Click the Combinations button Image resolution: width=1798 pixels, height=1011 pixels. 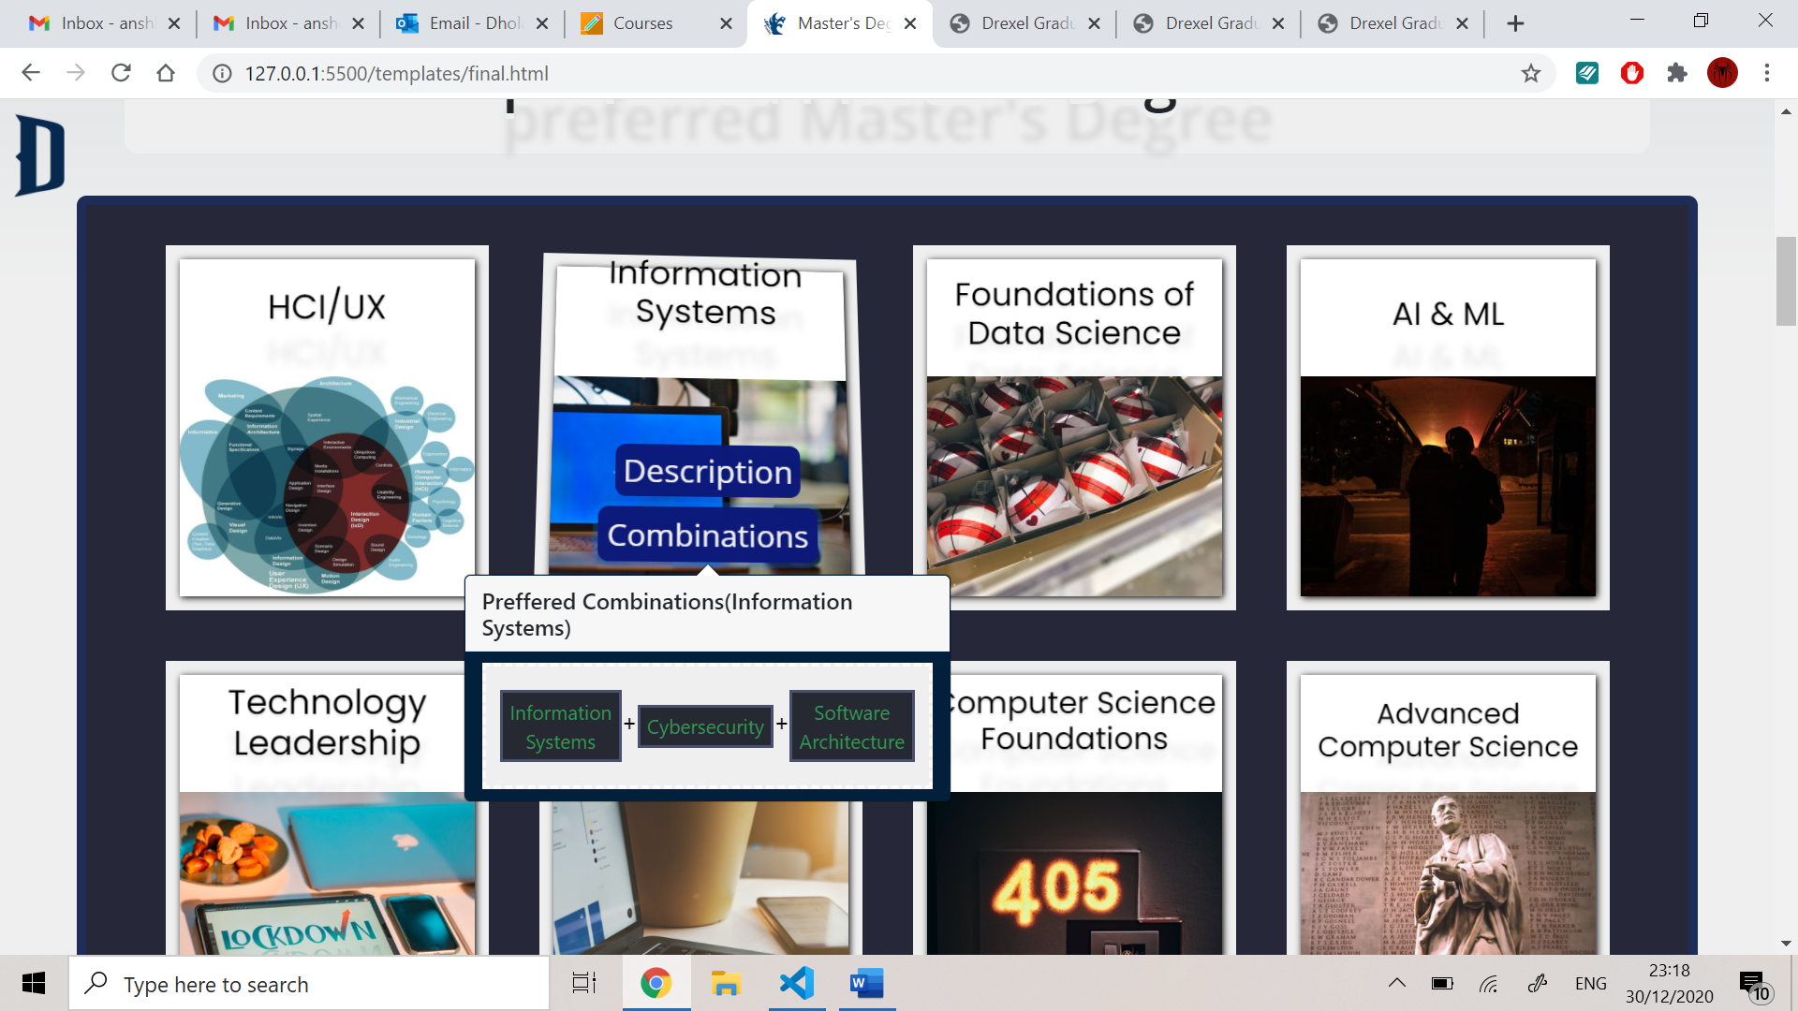pyautogui.click(x=708, y=535)
